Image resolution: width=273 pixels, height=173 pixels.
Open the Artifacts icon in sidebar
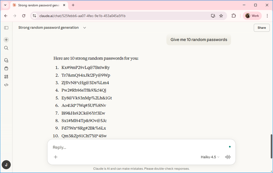6,77
